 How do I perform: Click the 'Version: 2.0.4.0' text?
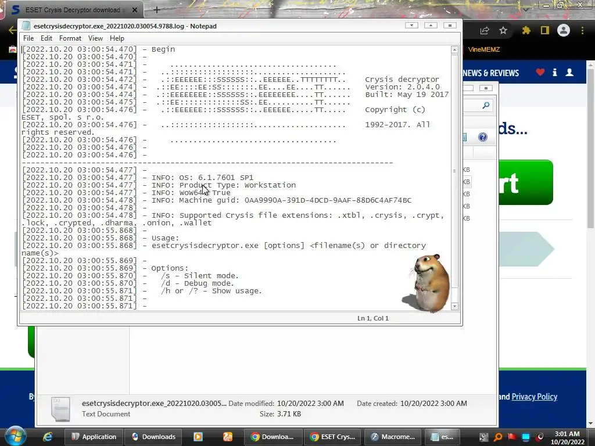402,87
